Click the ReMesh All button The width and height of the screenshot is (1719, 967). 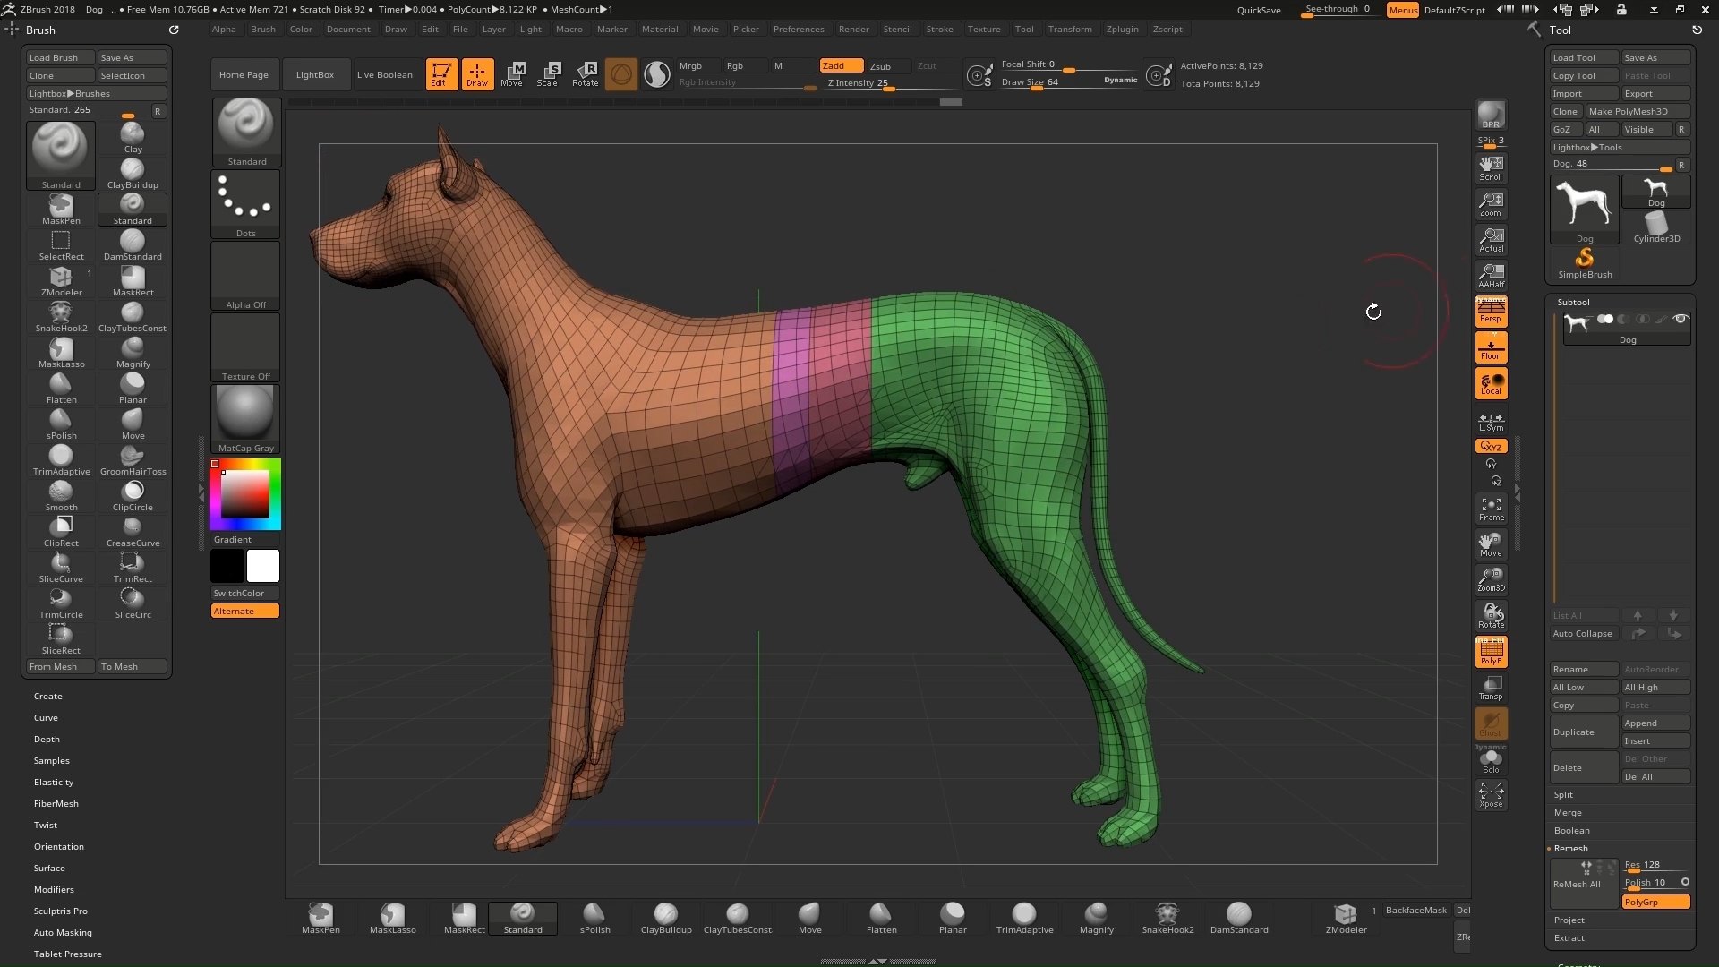click(x=1581, y=882)
